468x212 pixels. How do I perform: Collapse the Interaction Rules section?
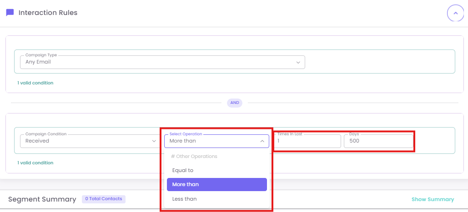click(x=455, y=13)
